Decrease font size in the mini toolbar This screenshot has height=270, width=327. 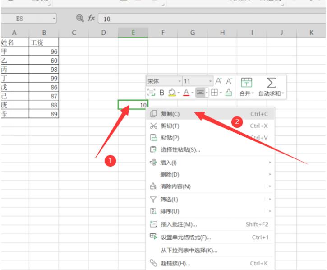click(229, 81)
